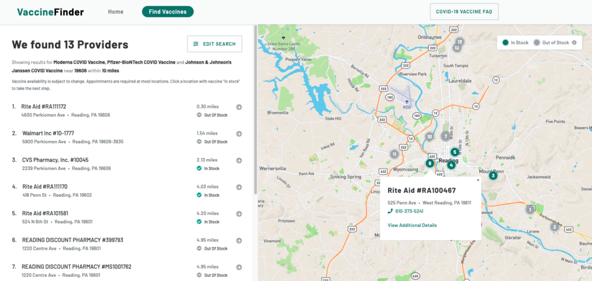592x281 pixels.
Task: Select READING DISCOUNT PHARMACY #399793 listing
Action: [72, 240]
